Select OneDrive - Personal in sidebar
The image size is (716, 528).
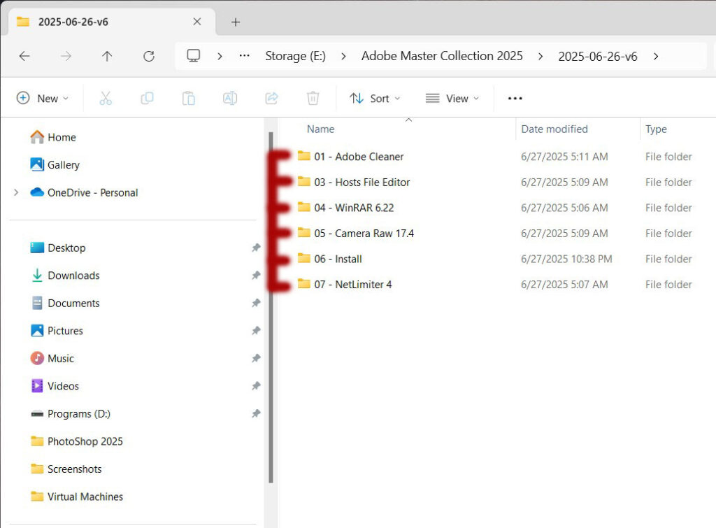coord(84,192)
